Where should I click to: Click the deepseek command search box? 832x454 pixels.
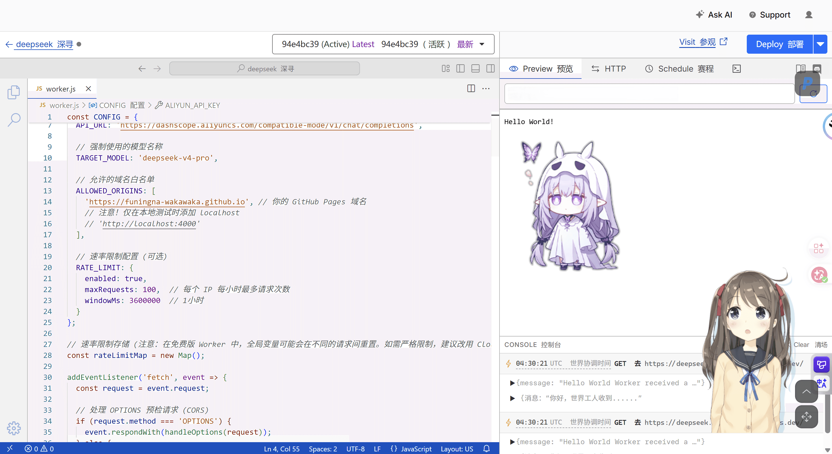(265, 69)
